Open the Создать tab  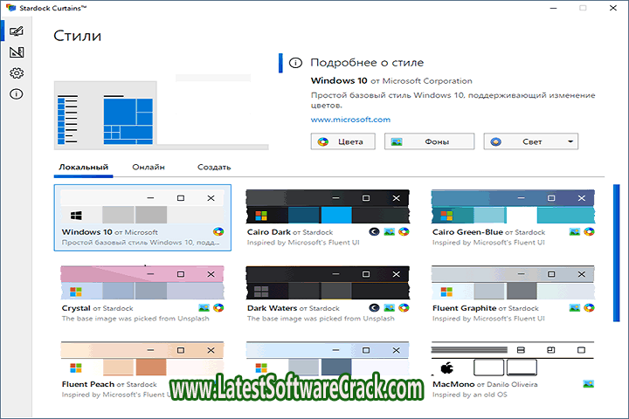pyautogui.click(x=214, y=167)
